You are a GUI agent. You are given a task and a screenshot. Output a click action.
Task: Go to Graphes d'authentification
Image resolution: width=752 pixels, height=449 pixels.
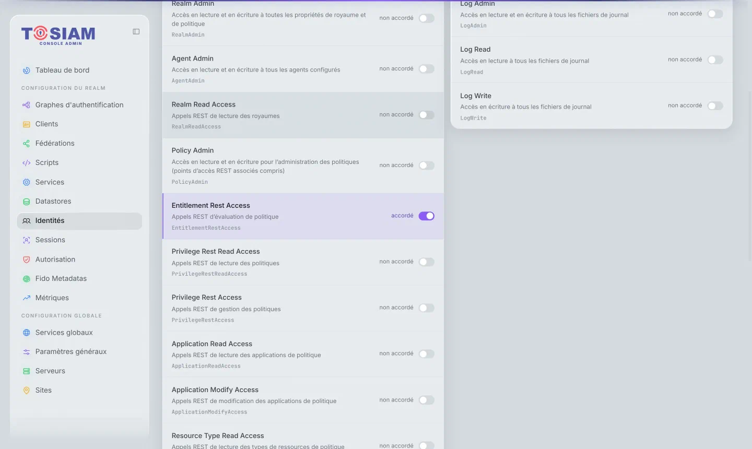click(79, 105)
